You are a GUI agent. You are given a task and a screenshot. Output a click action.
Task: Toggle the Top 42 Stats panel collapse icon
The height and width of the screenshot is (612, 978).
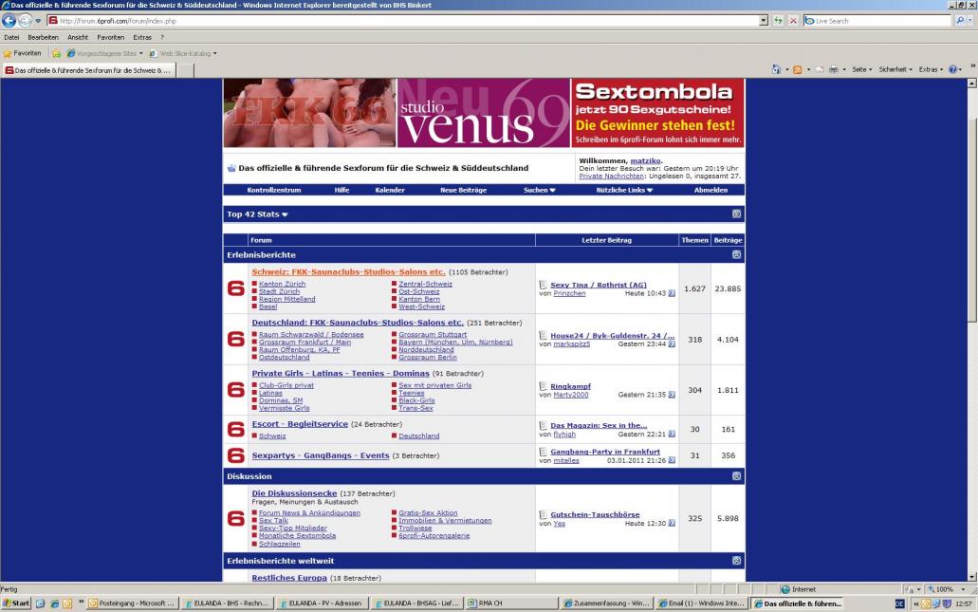click(737, 214)
